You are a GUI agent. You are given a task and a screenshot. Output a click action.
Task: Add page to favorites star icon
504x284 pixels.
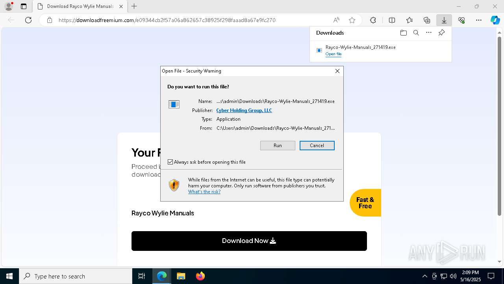(x=352, y=20)
